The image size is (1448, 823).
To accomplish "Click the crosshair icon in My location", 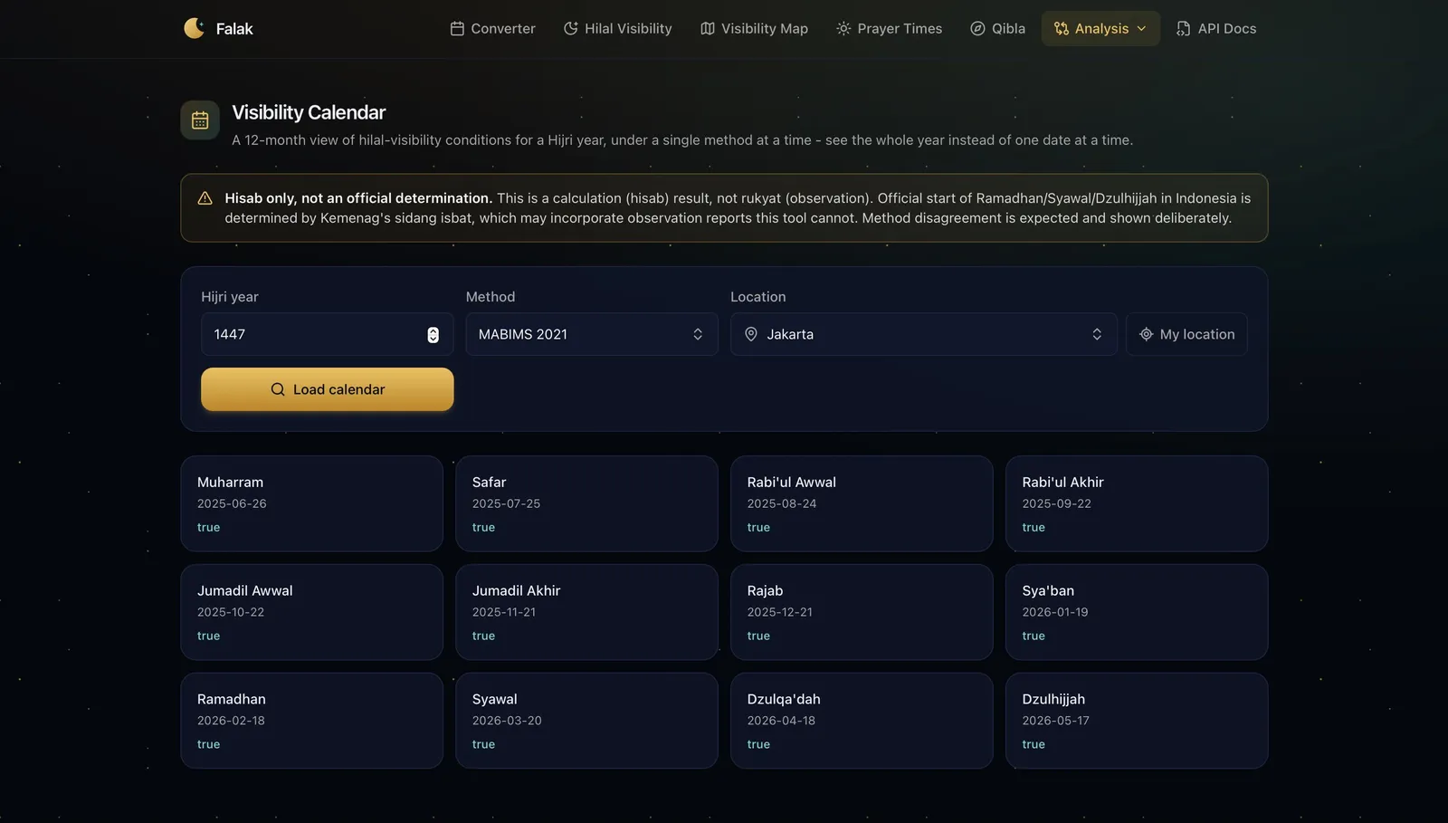I will (1146, 334).
